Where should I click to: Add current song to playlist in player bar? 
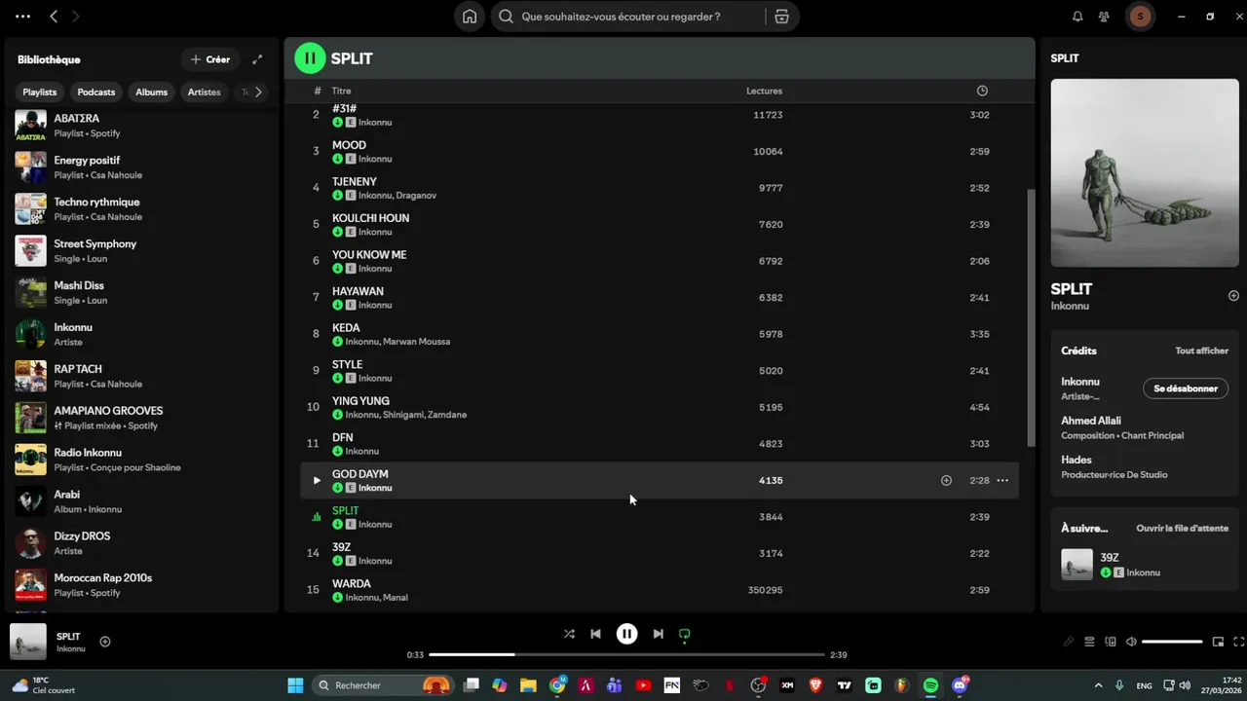[105, 642]
